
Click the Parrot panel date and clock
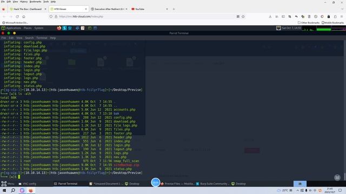coord(291,28)
